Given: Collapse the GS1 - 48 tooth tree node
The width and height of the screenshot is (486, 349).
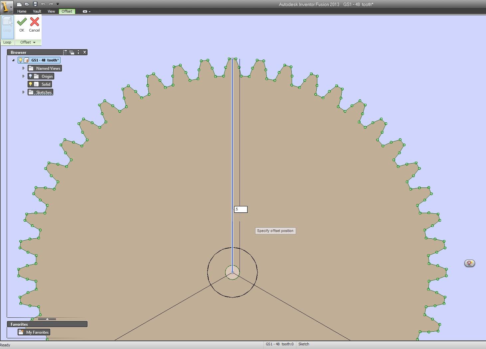Looking at the screenshot, I should click(13, 60).
